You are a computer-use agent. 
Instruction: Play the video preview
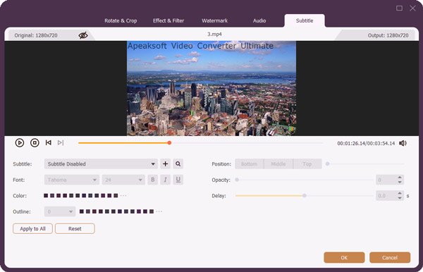click(20, 142)
